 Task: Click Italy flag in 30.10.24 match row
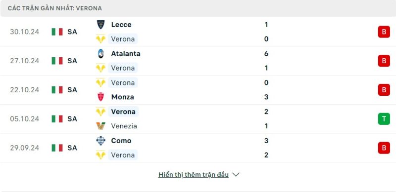click(x=57, y=32)
